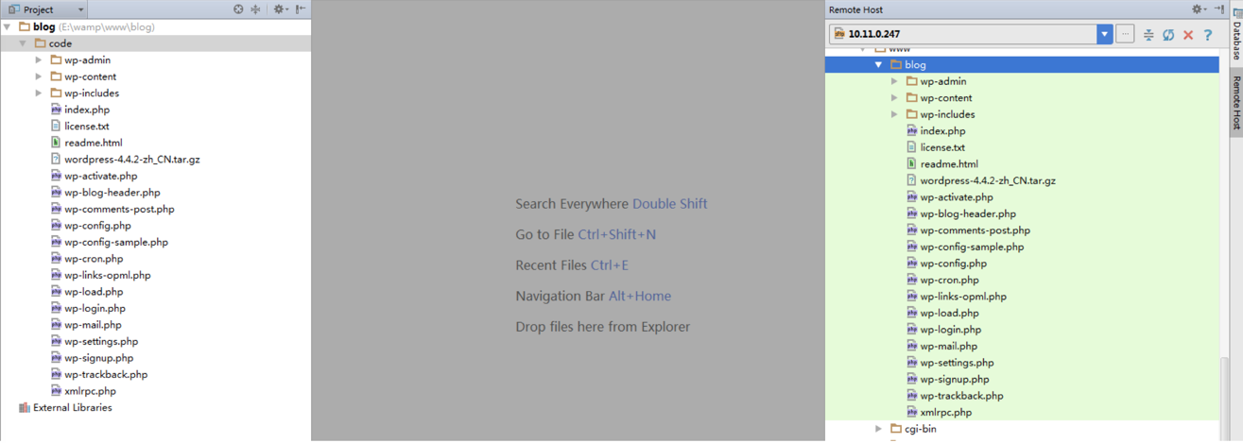Select wp-signup.php in Project tree
Viewport: 1243px width, 443px height.
coord(99,358)
